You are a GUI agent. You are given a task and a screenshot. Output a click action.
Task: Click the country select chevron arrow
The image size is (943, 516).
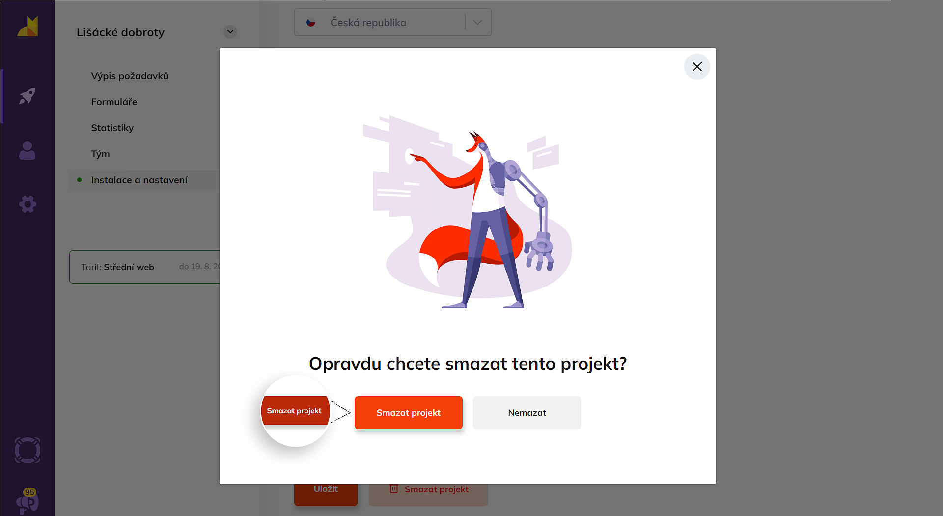click(477, 22)
